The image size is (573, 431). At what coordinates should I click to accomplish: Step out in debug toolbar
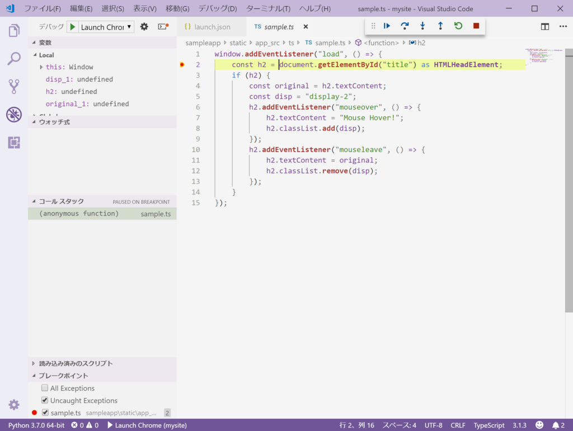[440, 26]
